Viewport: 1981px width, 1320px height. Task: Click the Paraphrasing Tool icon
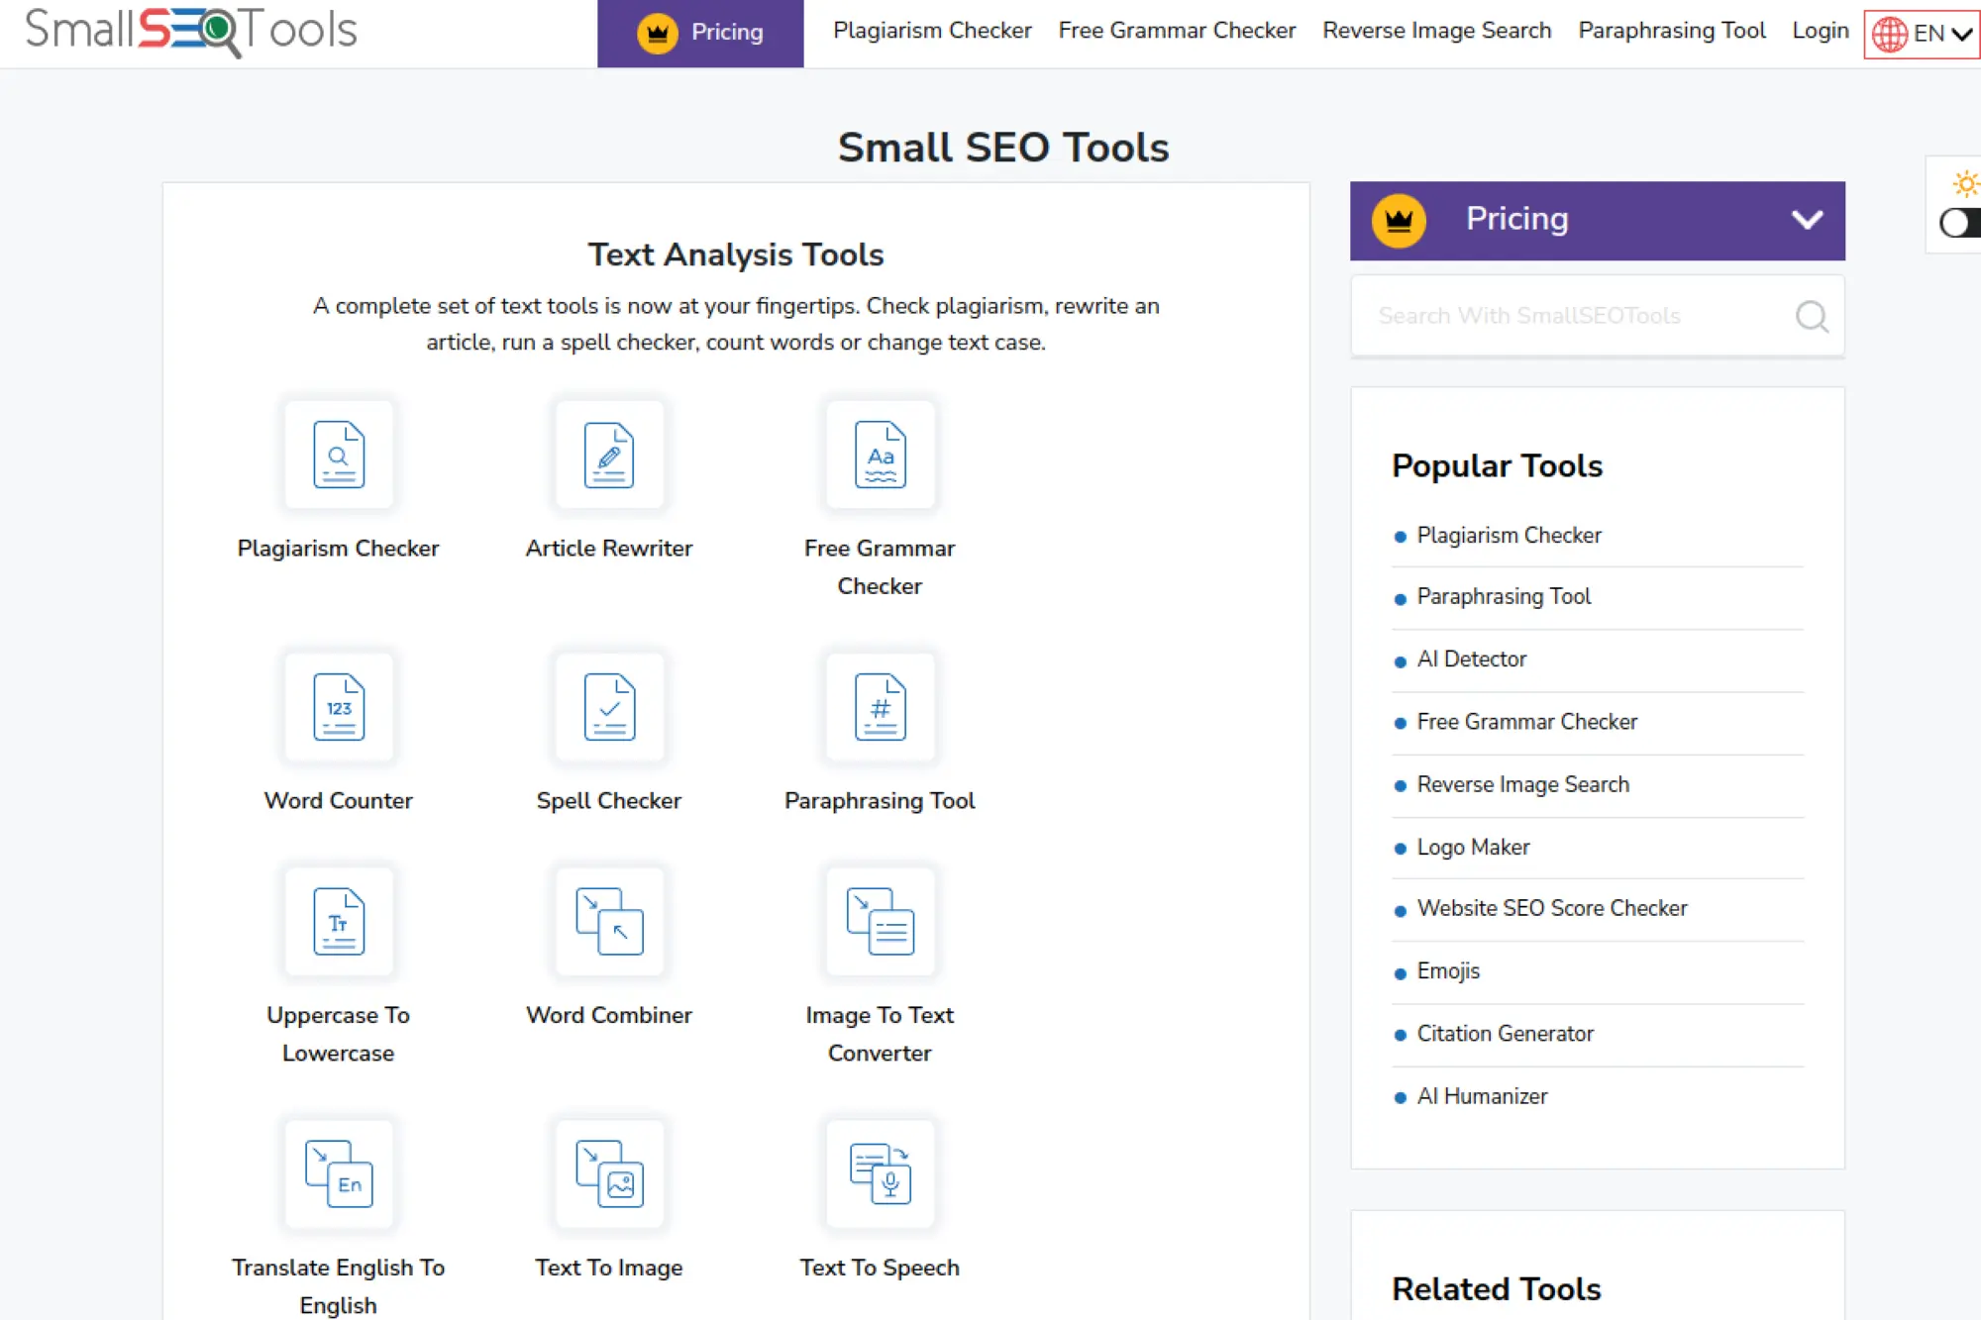point(880,707)
